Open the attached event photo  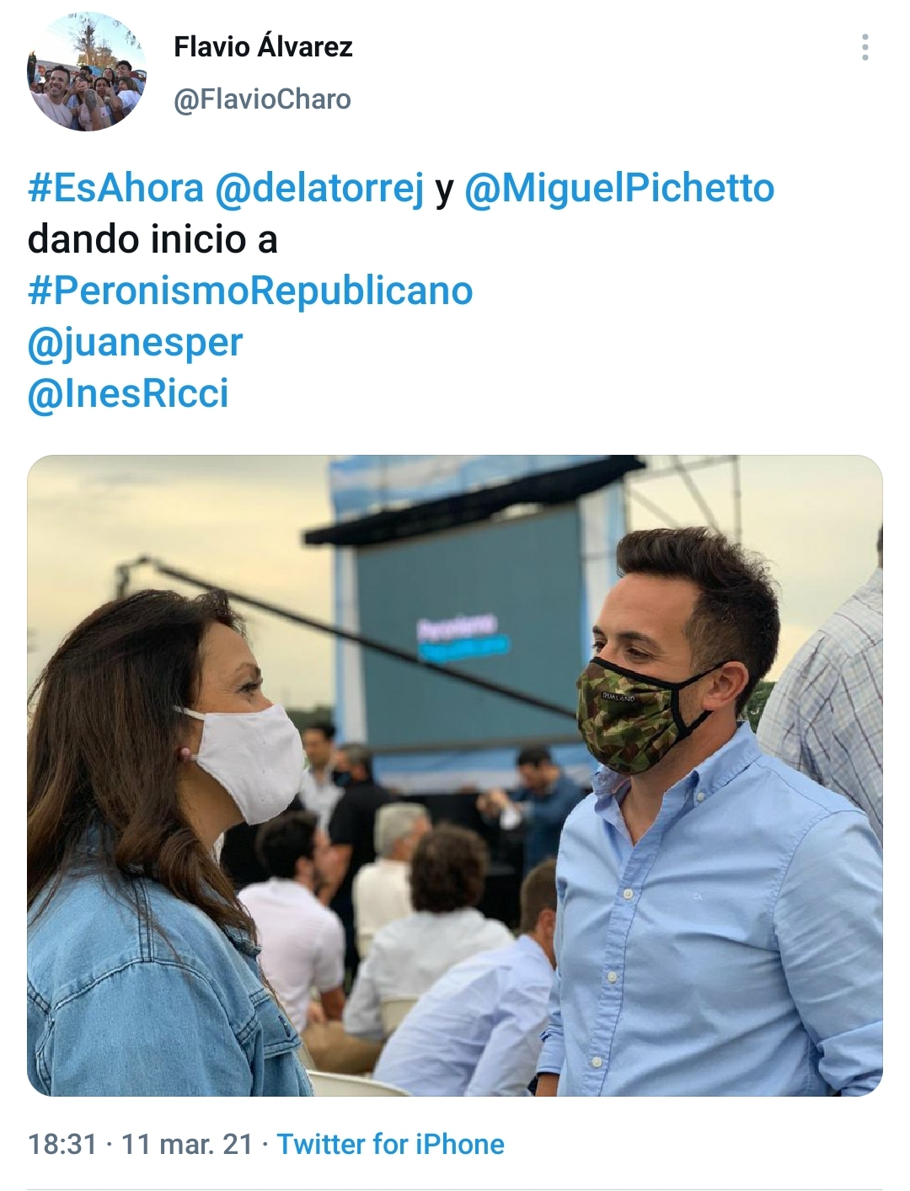455,776
